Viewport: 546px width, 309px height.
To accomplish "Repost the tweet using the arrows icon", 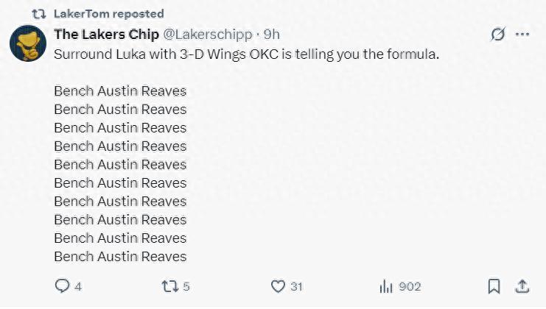I will pyautogui.click(x=169, y=286).
